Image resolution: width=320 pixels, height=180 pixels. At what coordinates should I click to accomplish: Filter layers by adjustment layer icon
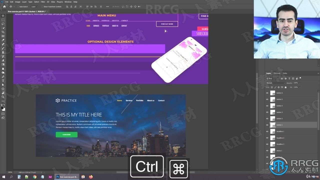pos(286,78)
